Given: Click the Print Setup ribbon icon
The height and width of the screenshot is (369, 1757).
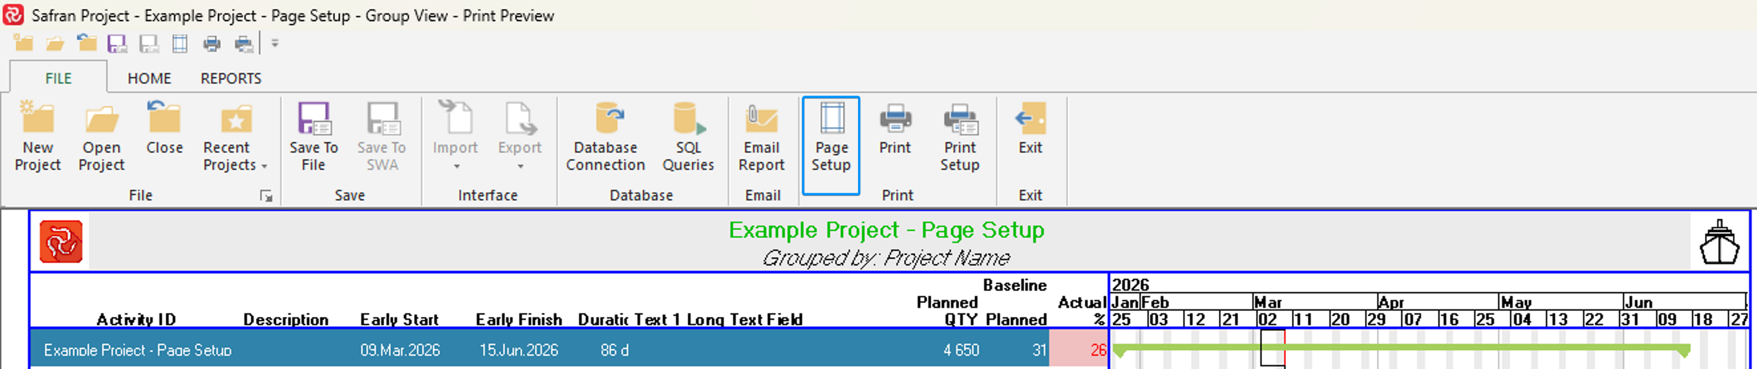Looking at the screenshot, I should [x=960, y=136].
